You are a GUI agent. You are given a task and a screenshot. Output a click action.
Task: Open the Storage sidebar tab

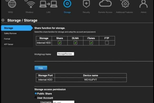pyautogui.click(x=17, y=28)
